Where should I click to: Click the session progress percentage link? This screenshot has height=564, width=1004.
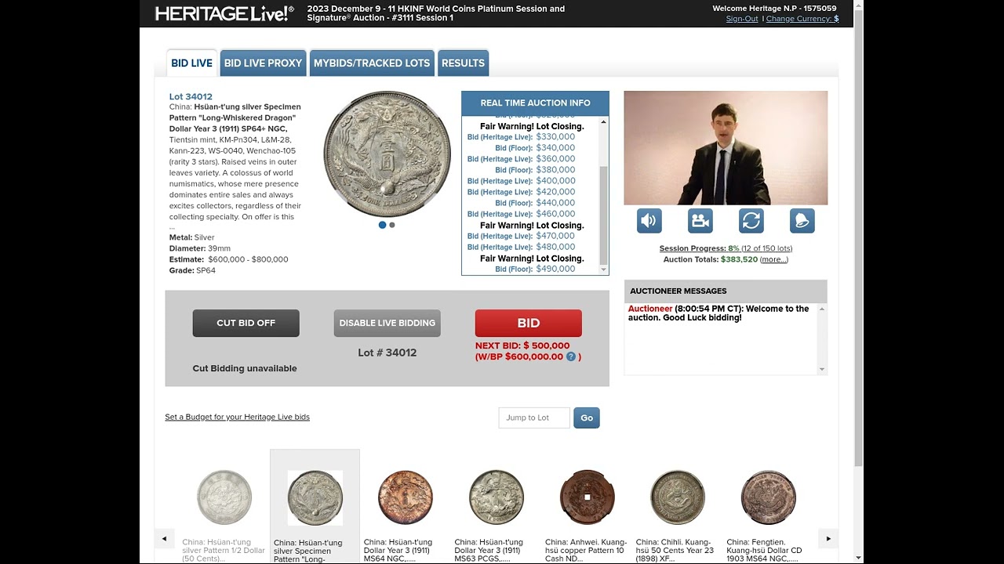pyautogui.click(x=733, y=248)
